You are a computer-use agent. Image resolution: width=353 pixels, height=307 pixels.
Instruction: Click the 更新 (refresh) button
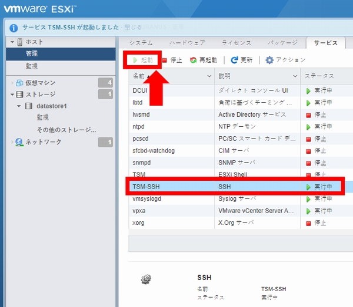point(242,60)
